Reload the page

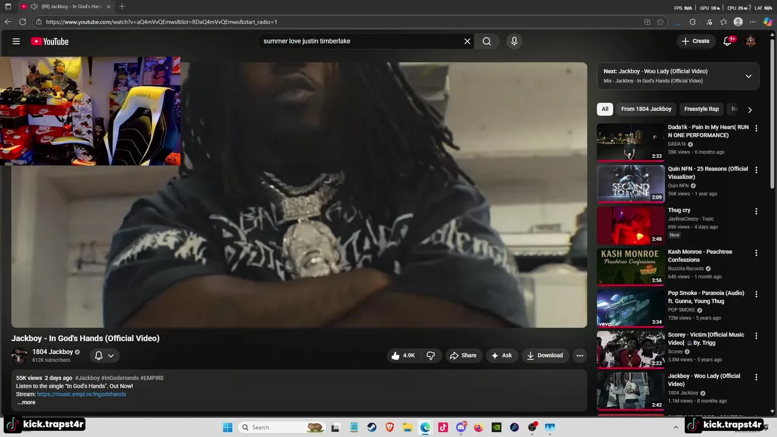[x=22, y=22]
